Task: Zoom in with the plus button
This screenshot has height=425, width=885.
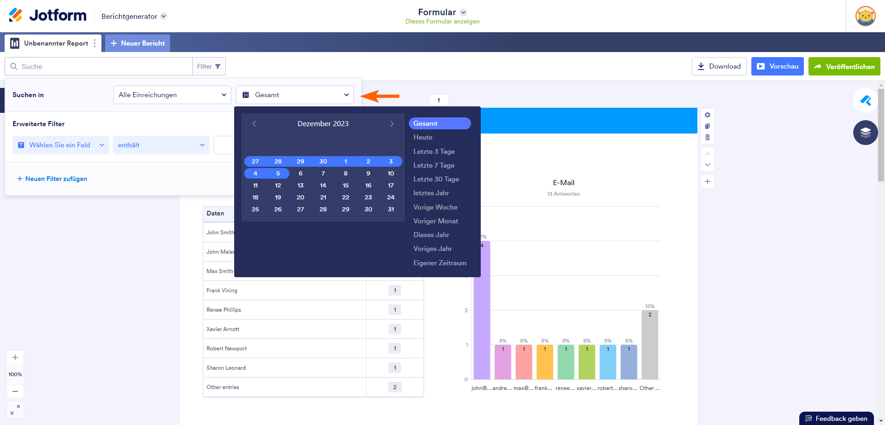Action: [15, 357]
